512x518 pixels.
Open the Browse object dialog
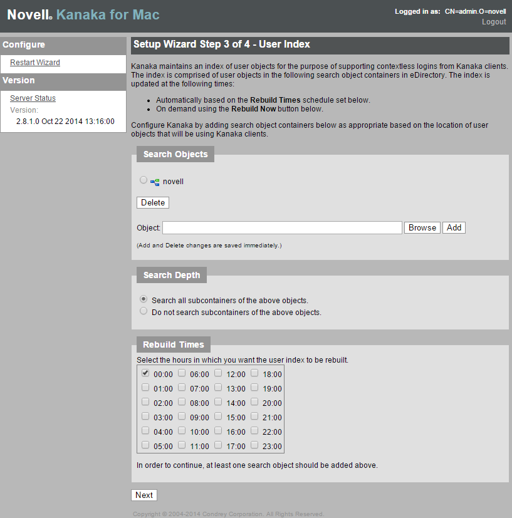point(422,227)
